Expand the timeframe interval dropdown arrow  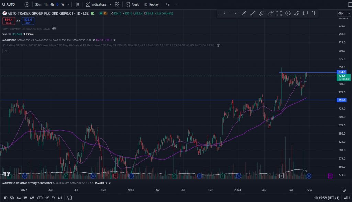[x=68, y=4]
